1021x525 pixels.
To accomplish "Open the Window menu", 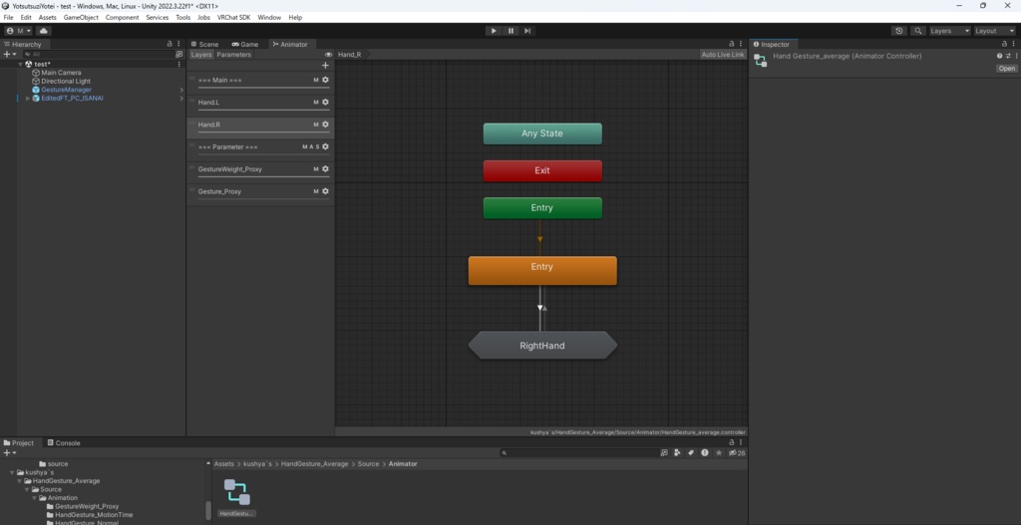I will tap(269, 18).
